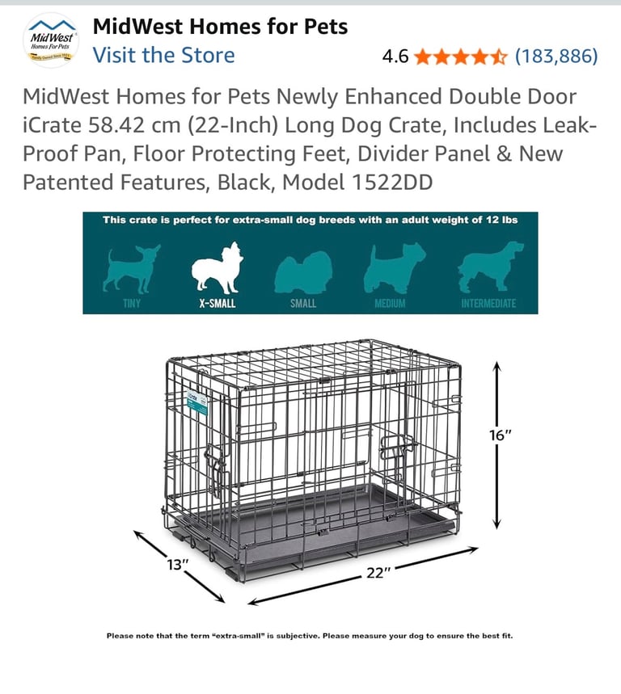Image resolution: width=621 pixels, height=694 pixels.
Task: Click the MidWest Homes for Pets logo
Action: coord(52,40)
